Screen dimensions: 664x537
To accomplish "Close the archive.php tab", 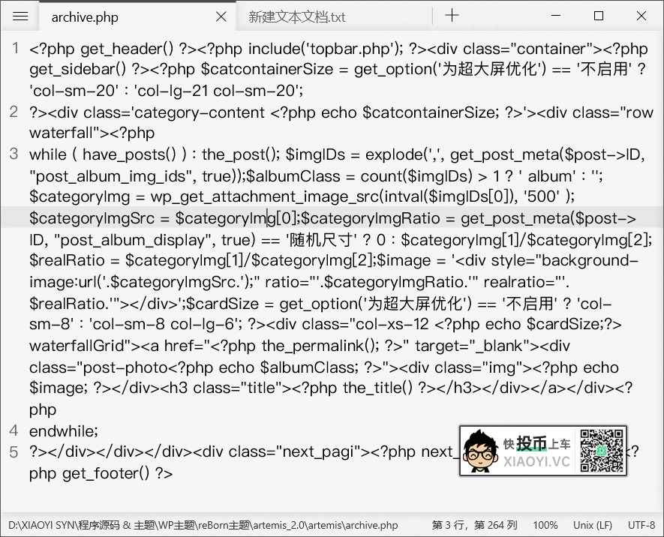I will [x=221, y=16].
